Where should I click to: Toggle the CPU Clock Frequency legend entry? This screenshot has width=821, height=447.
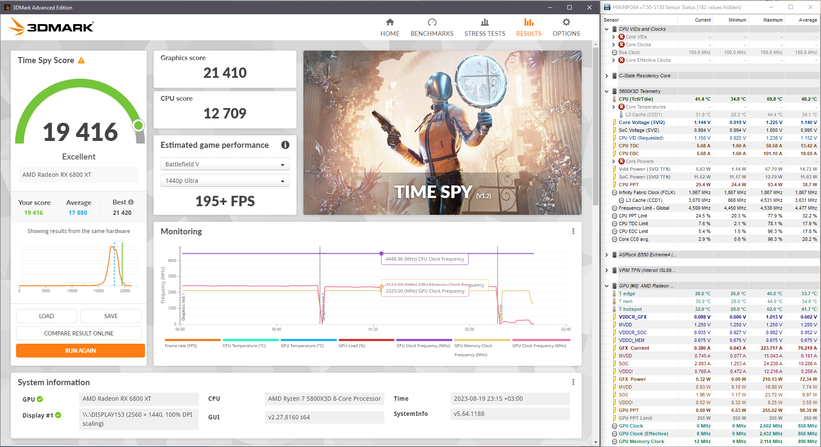click(x=424, y=343)
